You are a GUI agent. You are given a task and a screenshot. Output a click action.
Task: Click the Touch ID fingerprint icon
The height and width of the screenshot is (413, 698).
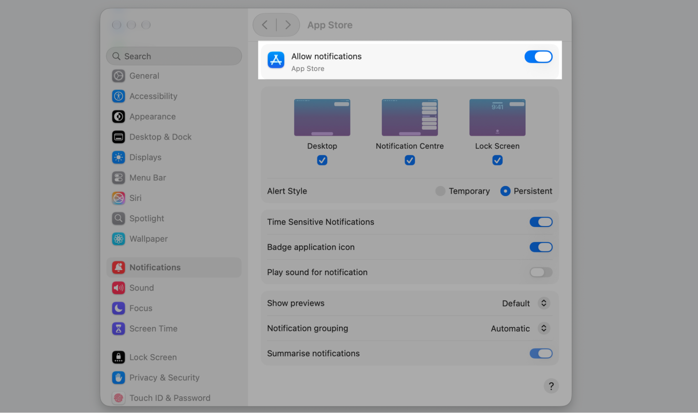(118, 398)
